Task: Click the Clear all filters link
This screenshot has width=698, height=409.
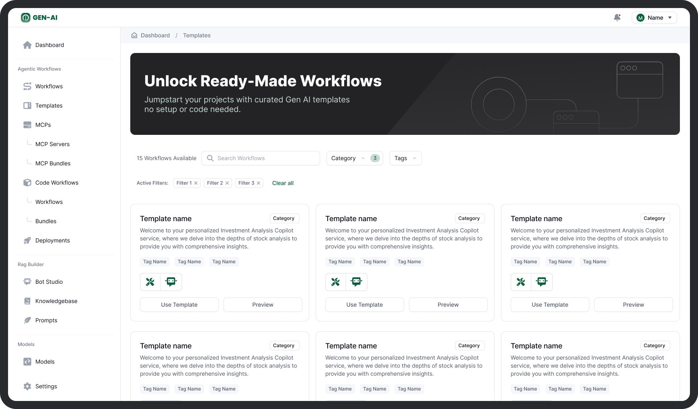Action: click(x=283, y=183)
